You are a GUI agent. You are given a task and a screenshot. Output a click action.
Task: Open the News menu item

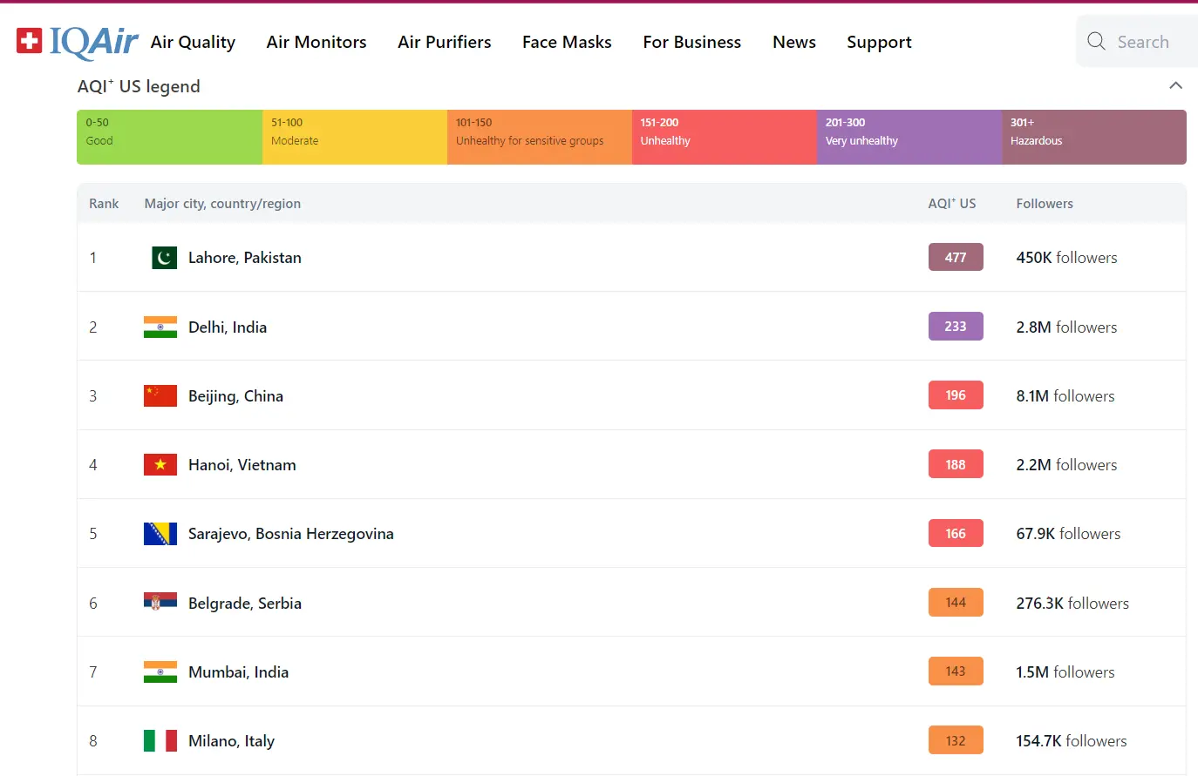point(794,42)
